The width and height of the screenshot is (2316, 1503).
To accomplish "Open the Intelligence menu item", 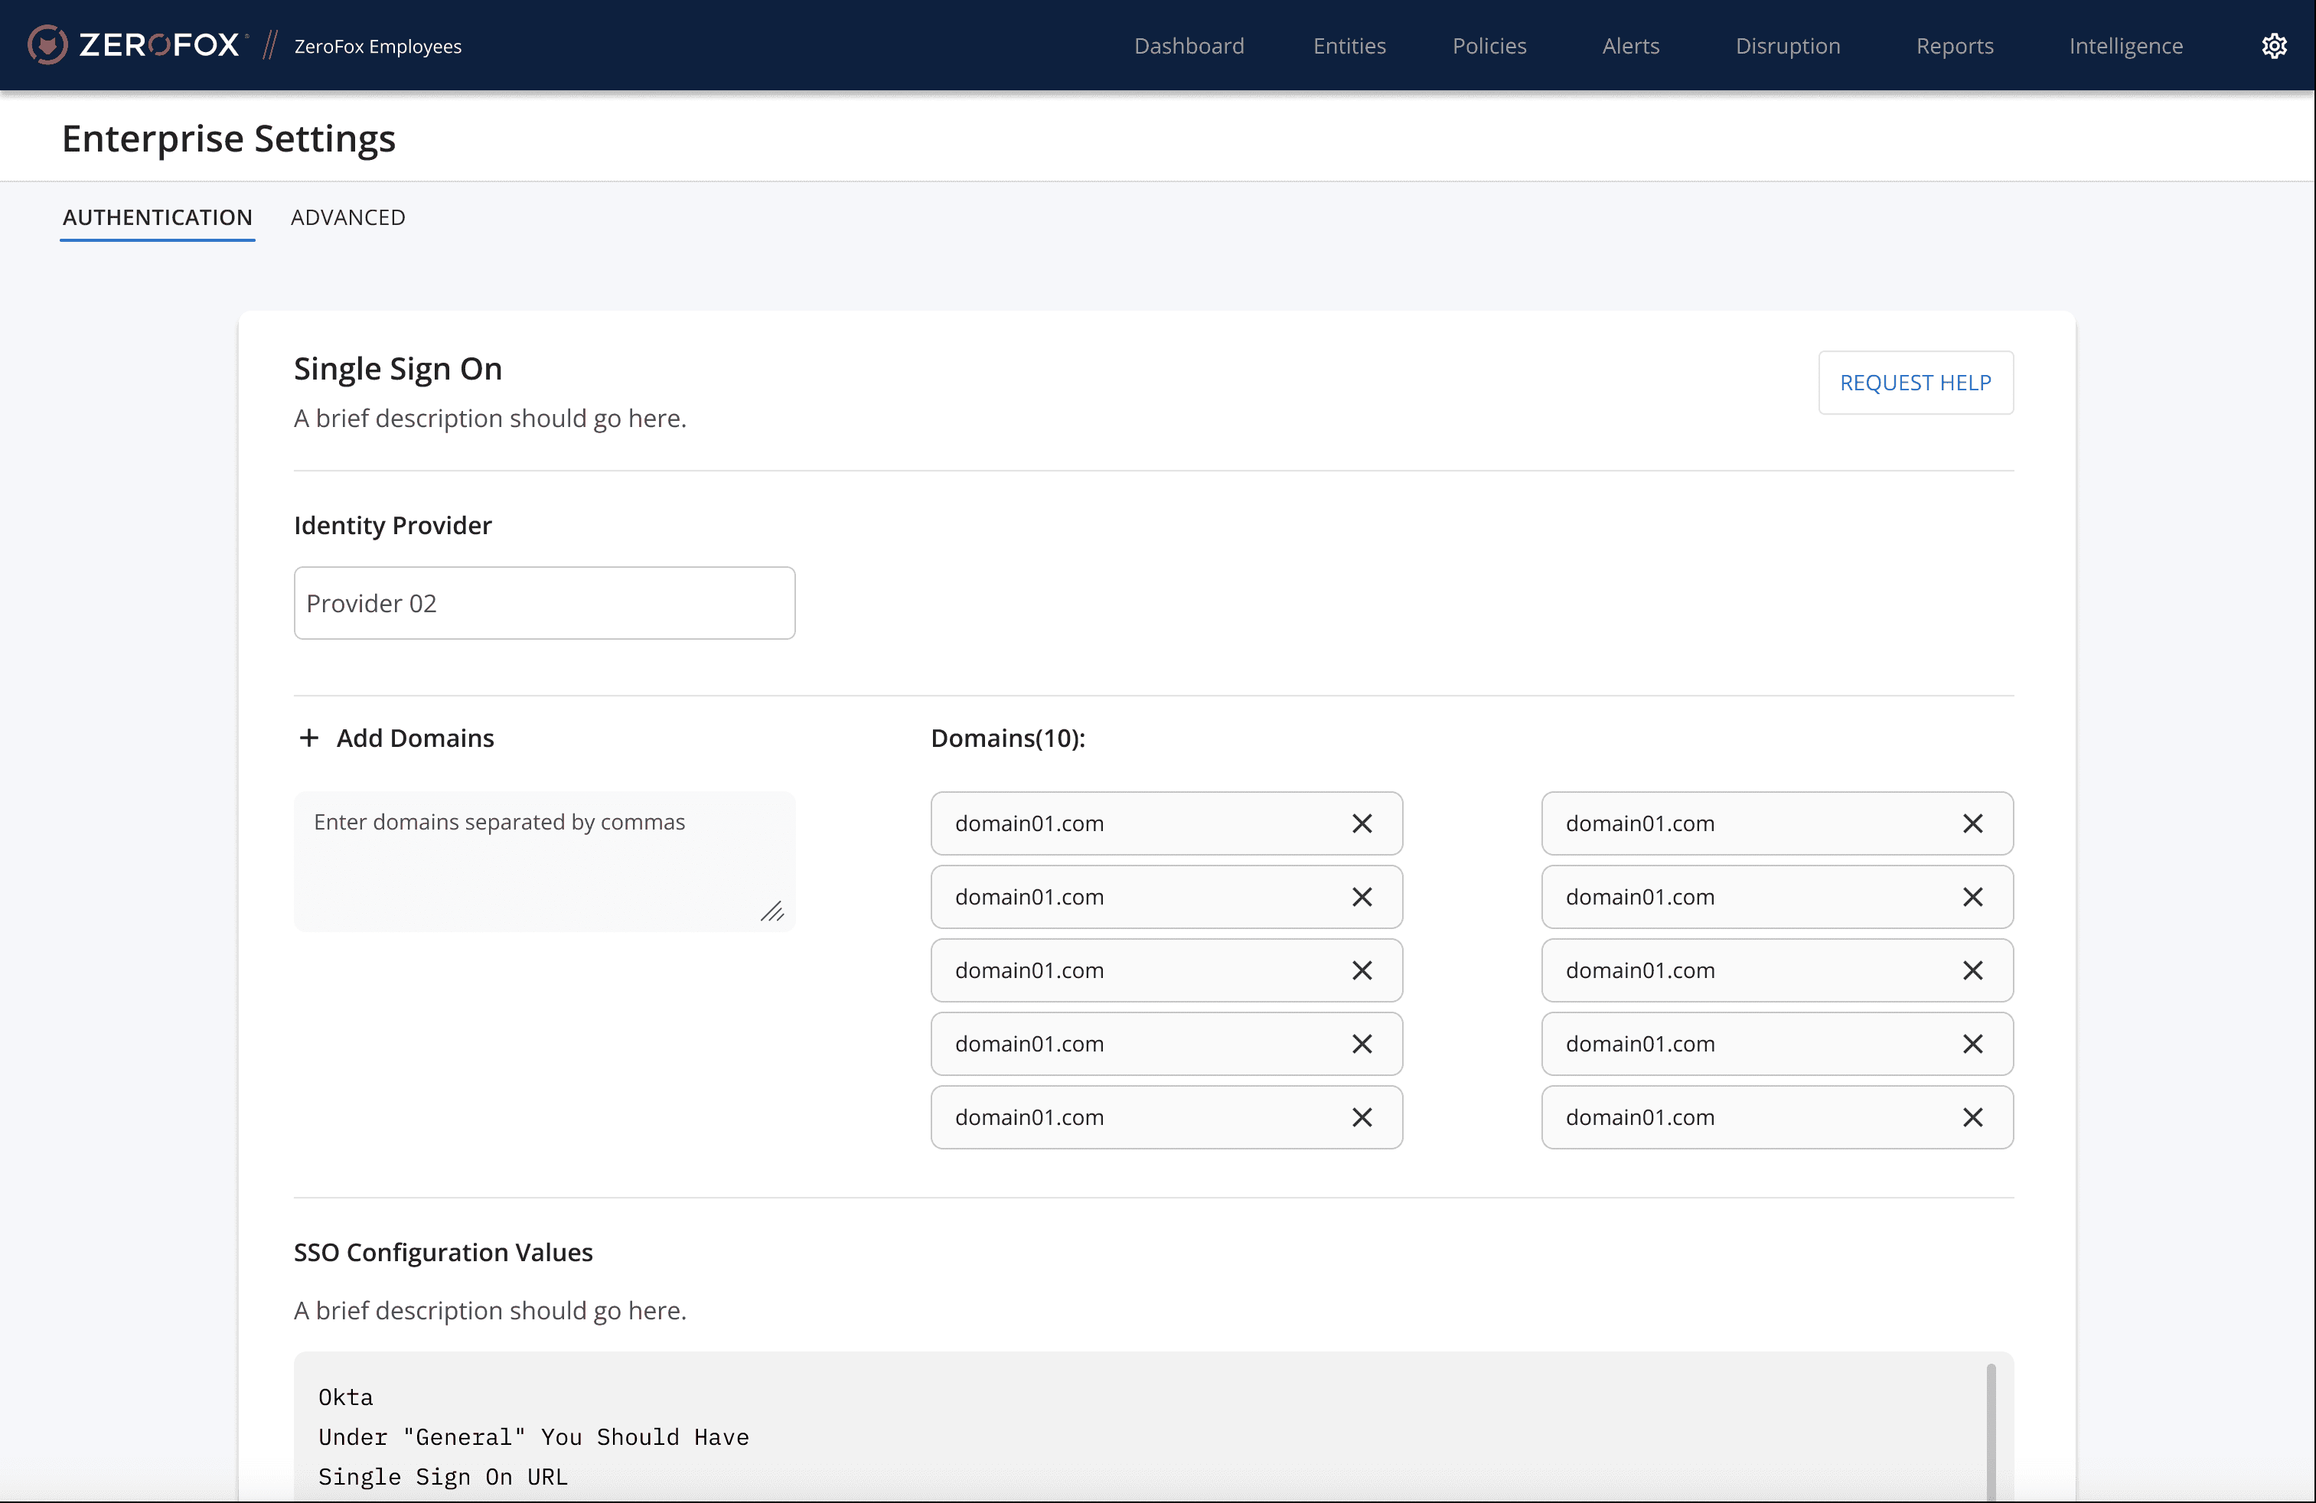I will click(x=2125, y=46).
